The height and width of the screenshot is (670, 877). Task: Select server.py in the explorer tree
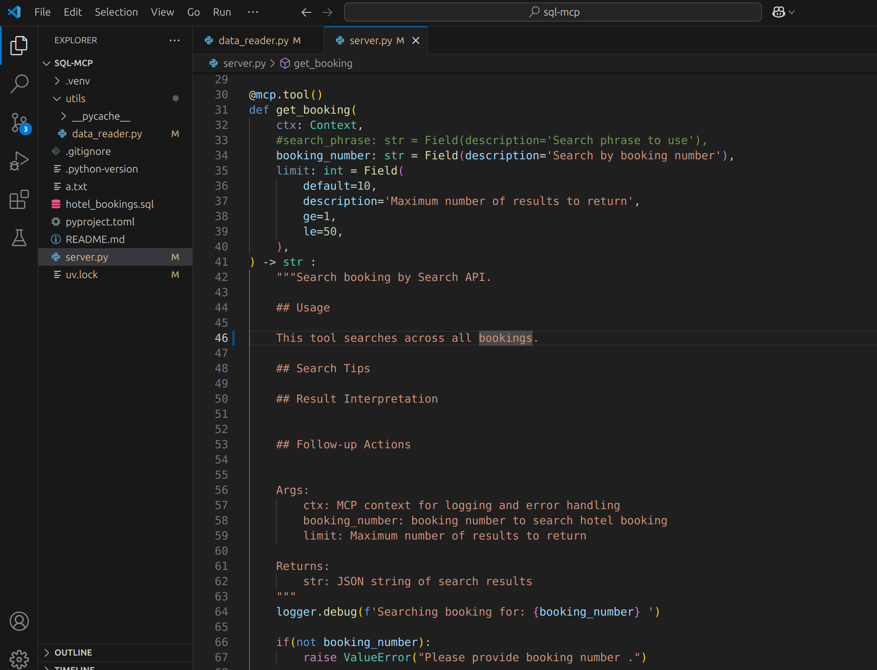(115, 257)
